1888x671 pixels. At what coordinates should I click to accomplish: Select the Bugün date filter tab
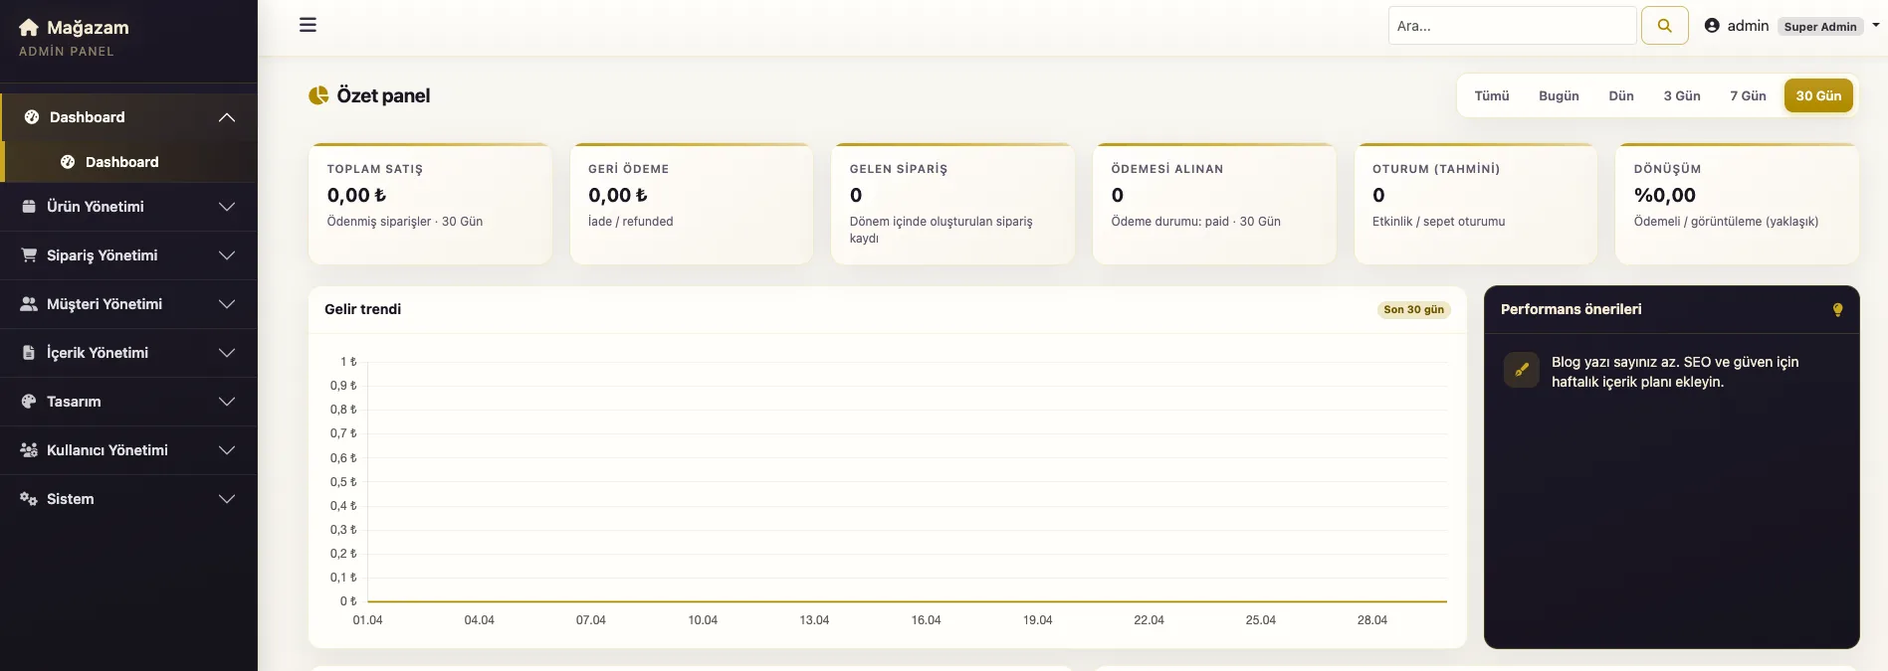click(1559, 96)
